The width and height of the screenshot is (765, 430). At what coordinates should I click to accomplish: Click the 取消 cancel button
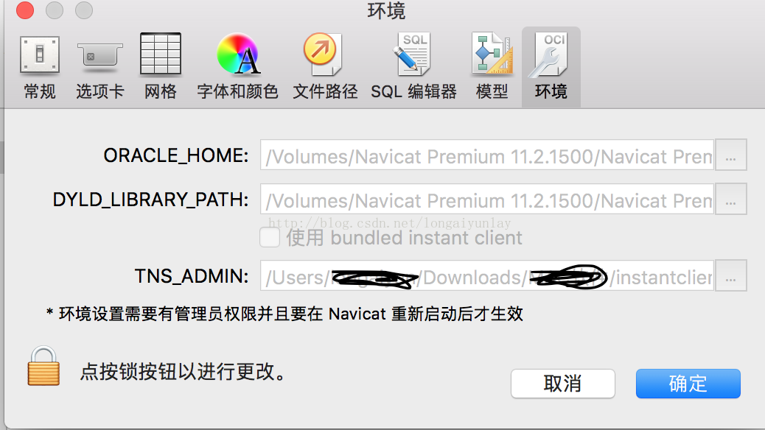[562, 384]
